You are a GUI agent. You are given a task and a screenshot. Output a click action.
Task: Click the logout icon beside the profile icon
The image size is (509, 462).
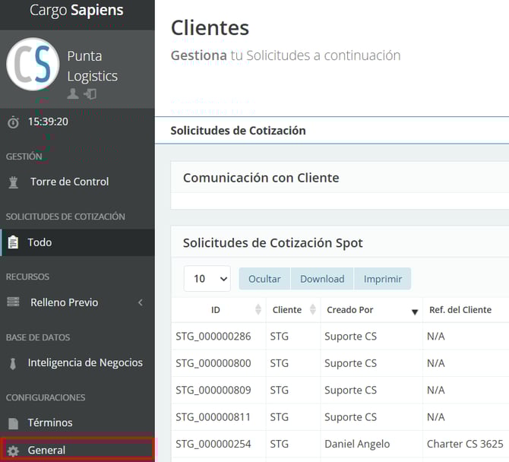click(x=90, y=94)
